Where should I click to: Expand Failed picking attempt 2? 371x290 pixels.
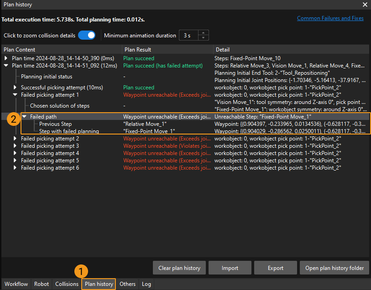(x=15, y=139)
